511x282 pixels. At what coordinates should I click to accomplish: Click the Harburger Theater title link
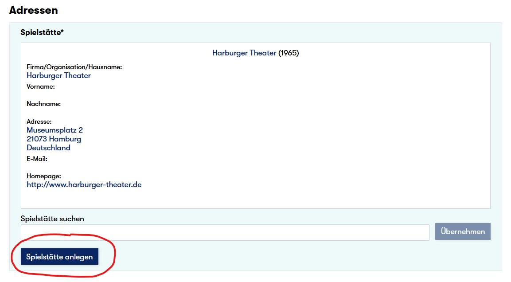tap(244, 53)
